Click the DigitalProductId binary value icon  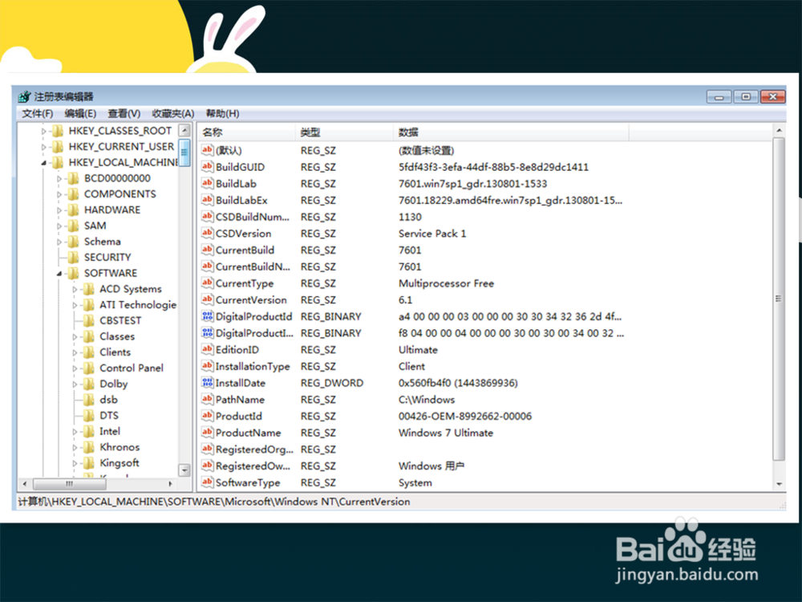pos(207,315)
